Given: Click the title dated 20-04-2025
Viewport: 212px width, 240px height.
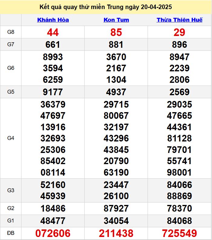Looking at the screenshot, I should point(106,7).
